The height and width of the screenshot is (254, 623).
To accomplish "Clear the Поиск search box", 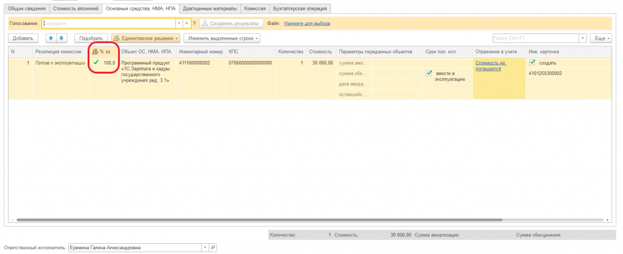I will [582, 38].
